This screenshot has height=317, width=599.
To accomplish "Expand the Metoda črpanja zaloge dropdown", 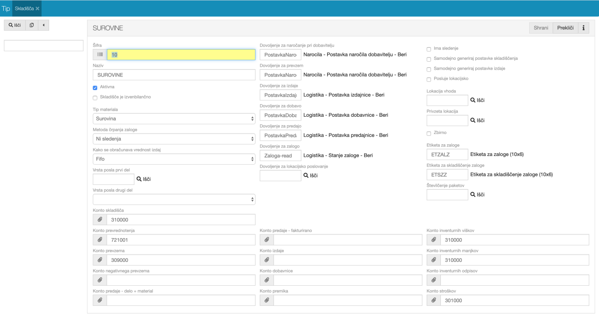I will pyautogui.click(x=174, y=139).
